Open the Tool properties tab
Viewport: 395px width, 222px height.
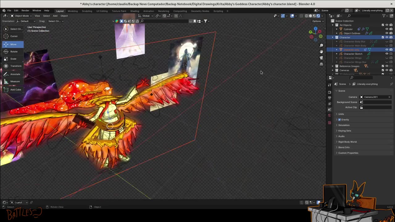point(330,85)
